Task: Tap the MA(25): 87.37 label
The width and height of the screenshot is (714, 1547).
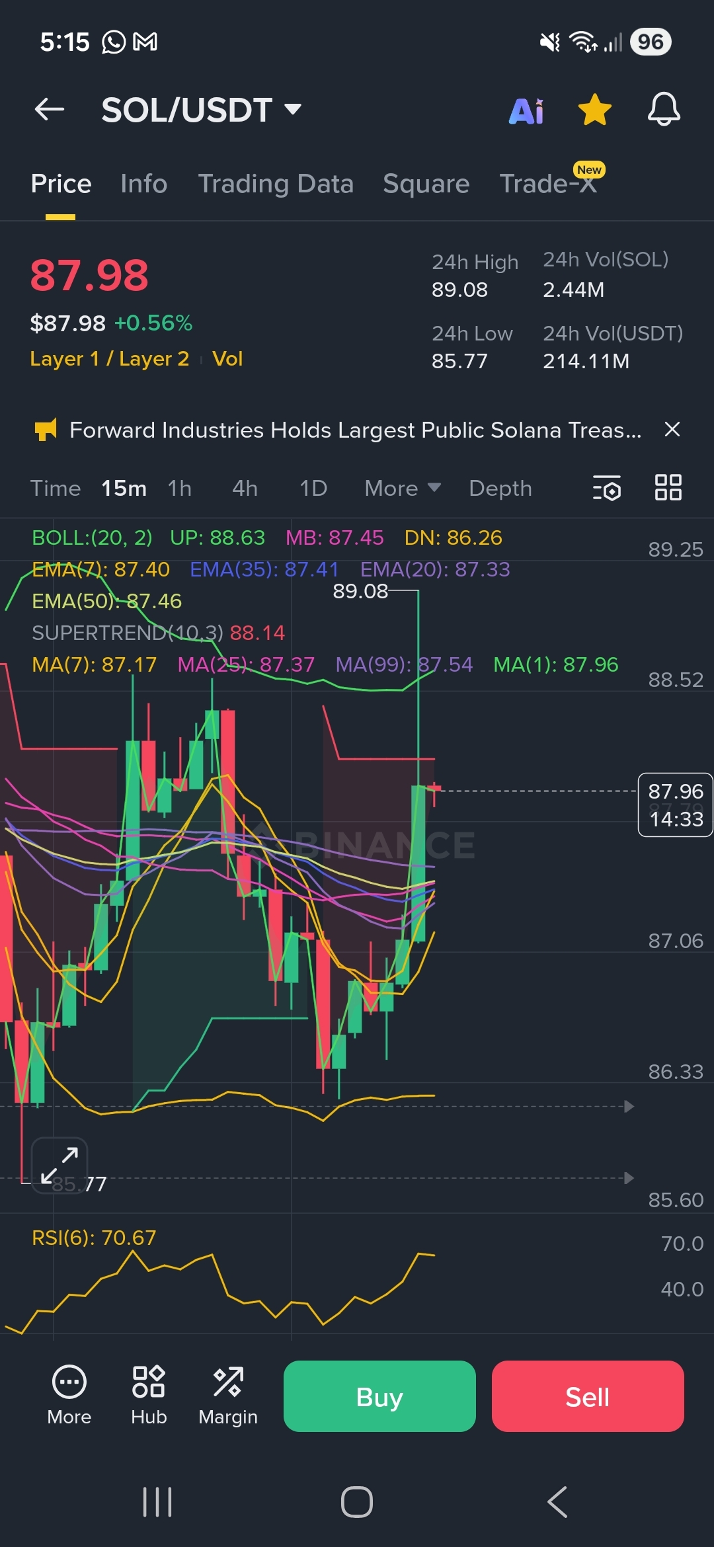Action: (x=246, y=664)
